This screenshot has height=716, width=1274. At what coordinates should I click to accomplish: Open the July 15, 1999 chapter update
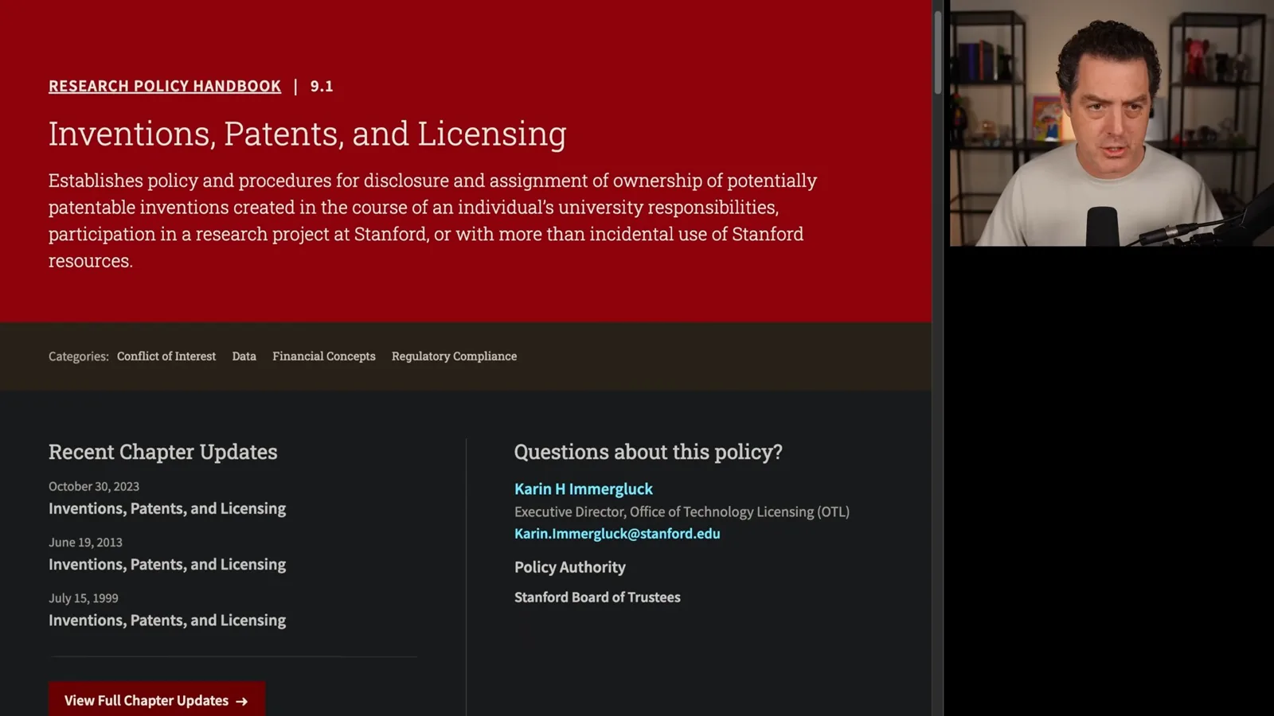[x=167, y=620]
